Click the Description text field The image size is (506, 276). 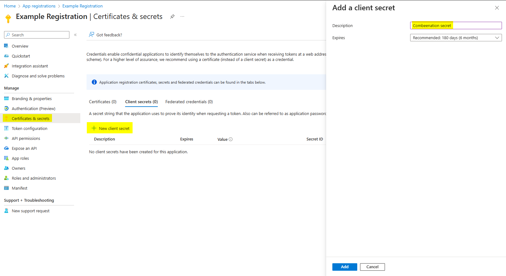[x=456, y=25]
